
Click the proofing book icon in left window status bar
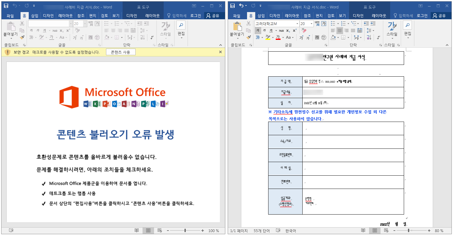click(11, 231)
